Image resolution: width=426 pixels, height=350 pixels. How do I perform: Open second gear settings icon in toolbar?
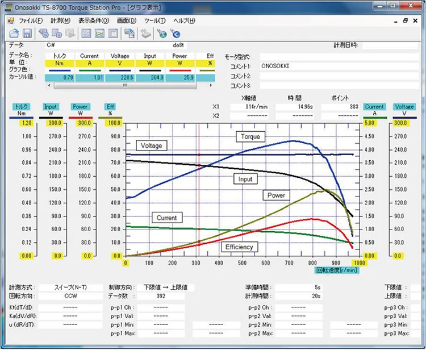point(57,34)
